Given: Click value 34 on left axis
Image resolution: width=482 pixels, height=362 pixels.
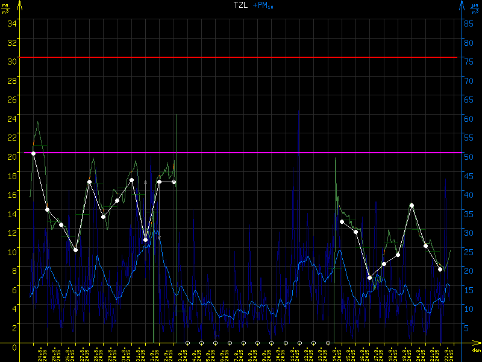Looking at the screenshot, I should 12,22.
